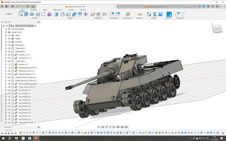Select the Press Pull tool
The width and height of the screenshot is (226, 141).
coord(56,14)
